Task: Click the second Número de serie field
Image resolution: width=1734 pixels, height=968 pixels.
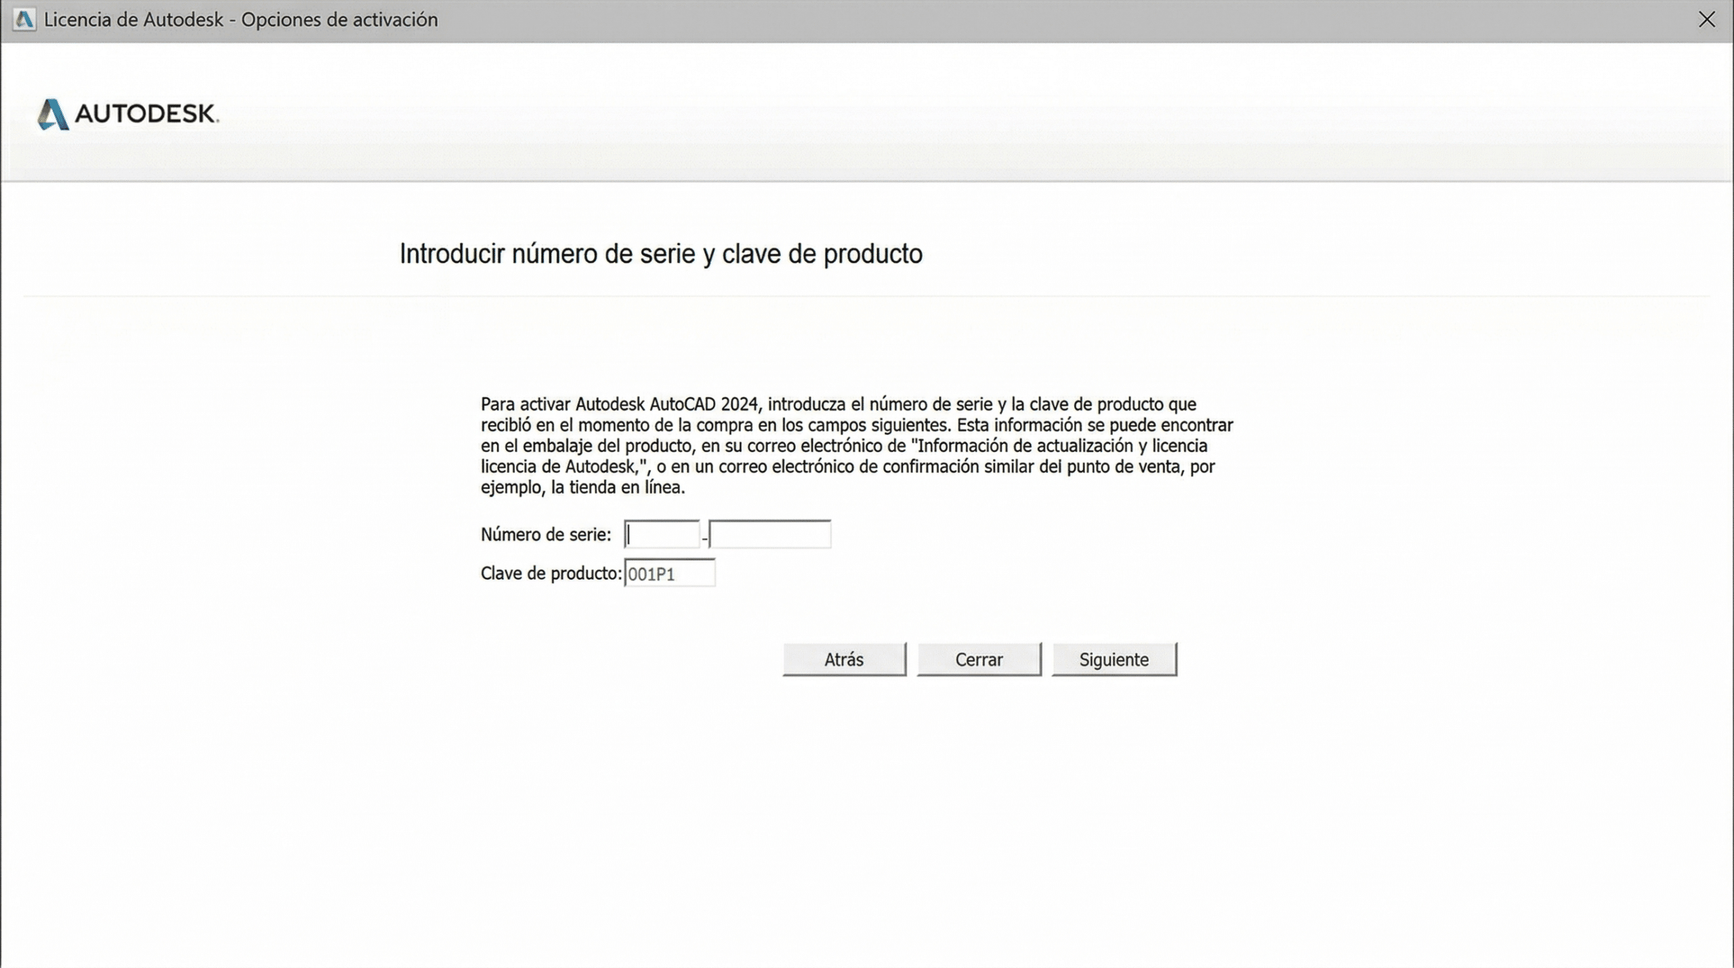Action: tap(769, 534)
